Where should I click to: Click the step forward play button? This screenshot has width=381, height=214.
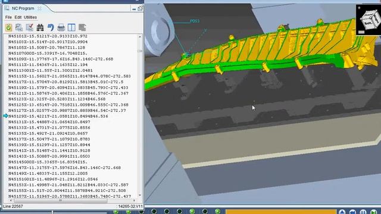click(373, 212)
